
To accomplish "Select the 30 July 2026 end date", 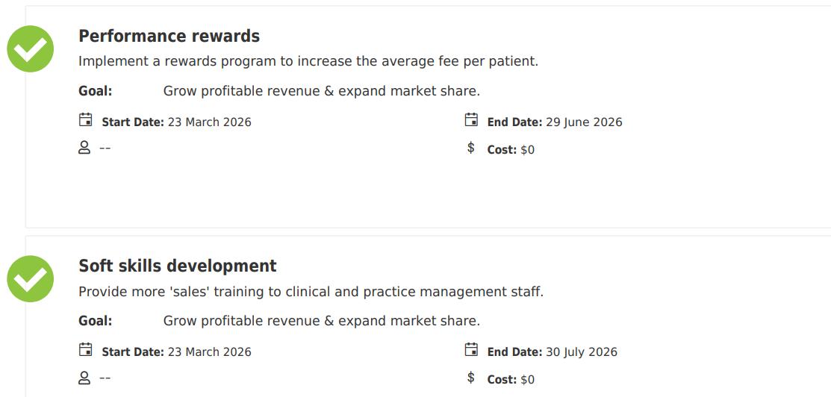I will pos(582,352).
